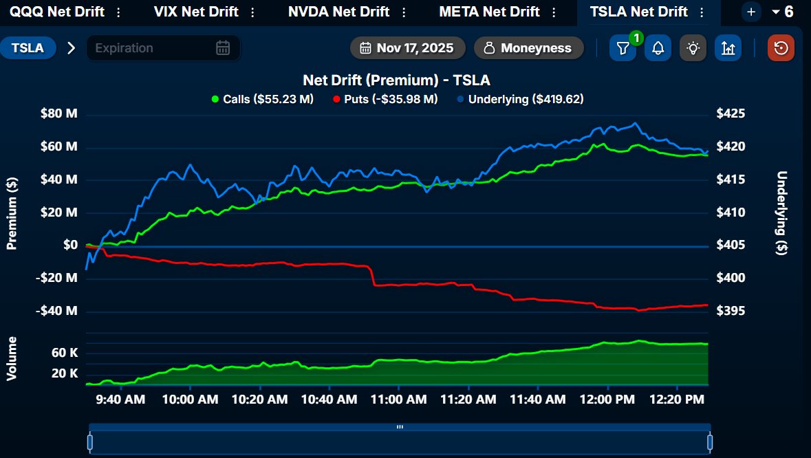Select the TSLA Net Drift tab
This screenshot has height=458, width=811.
(639, 12)
